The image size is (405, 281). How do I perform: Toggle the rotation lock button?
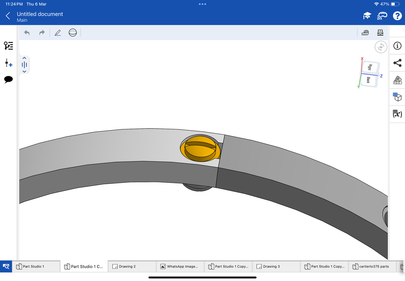point(381,47)
